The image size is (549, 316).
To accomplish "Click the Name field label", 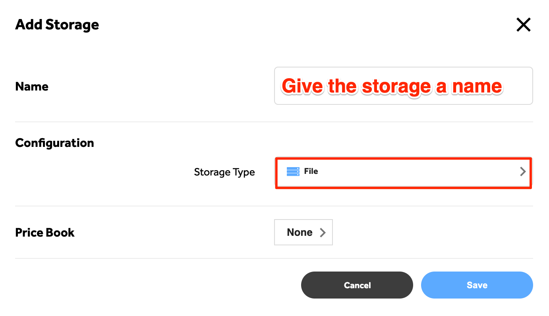I will tap(32, 87).
